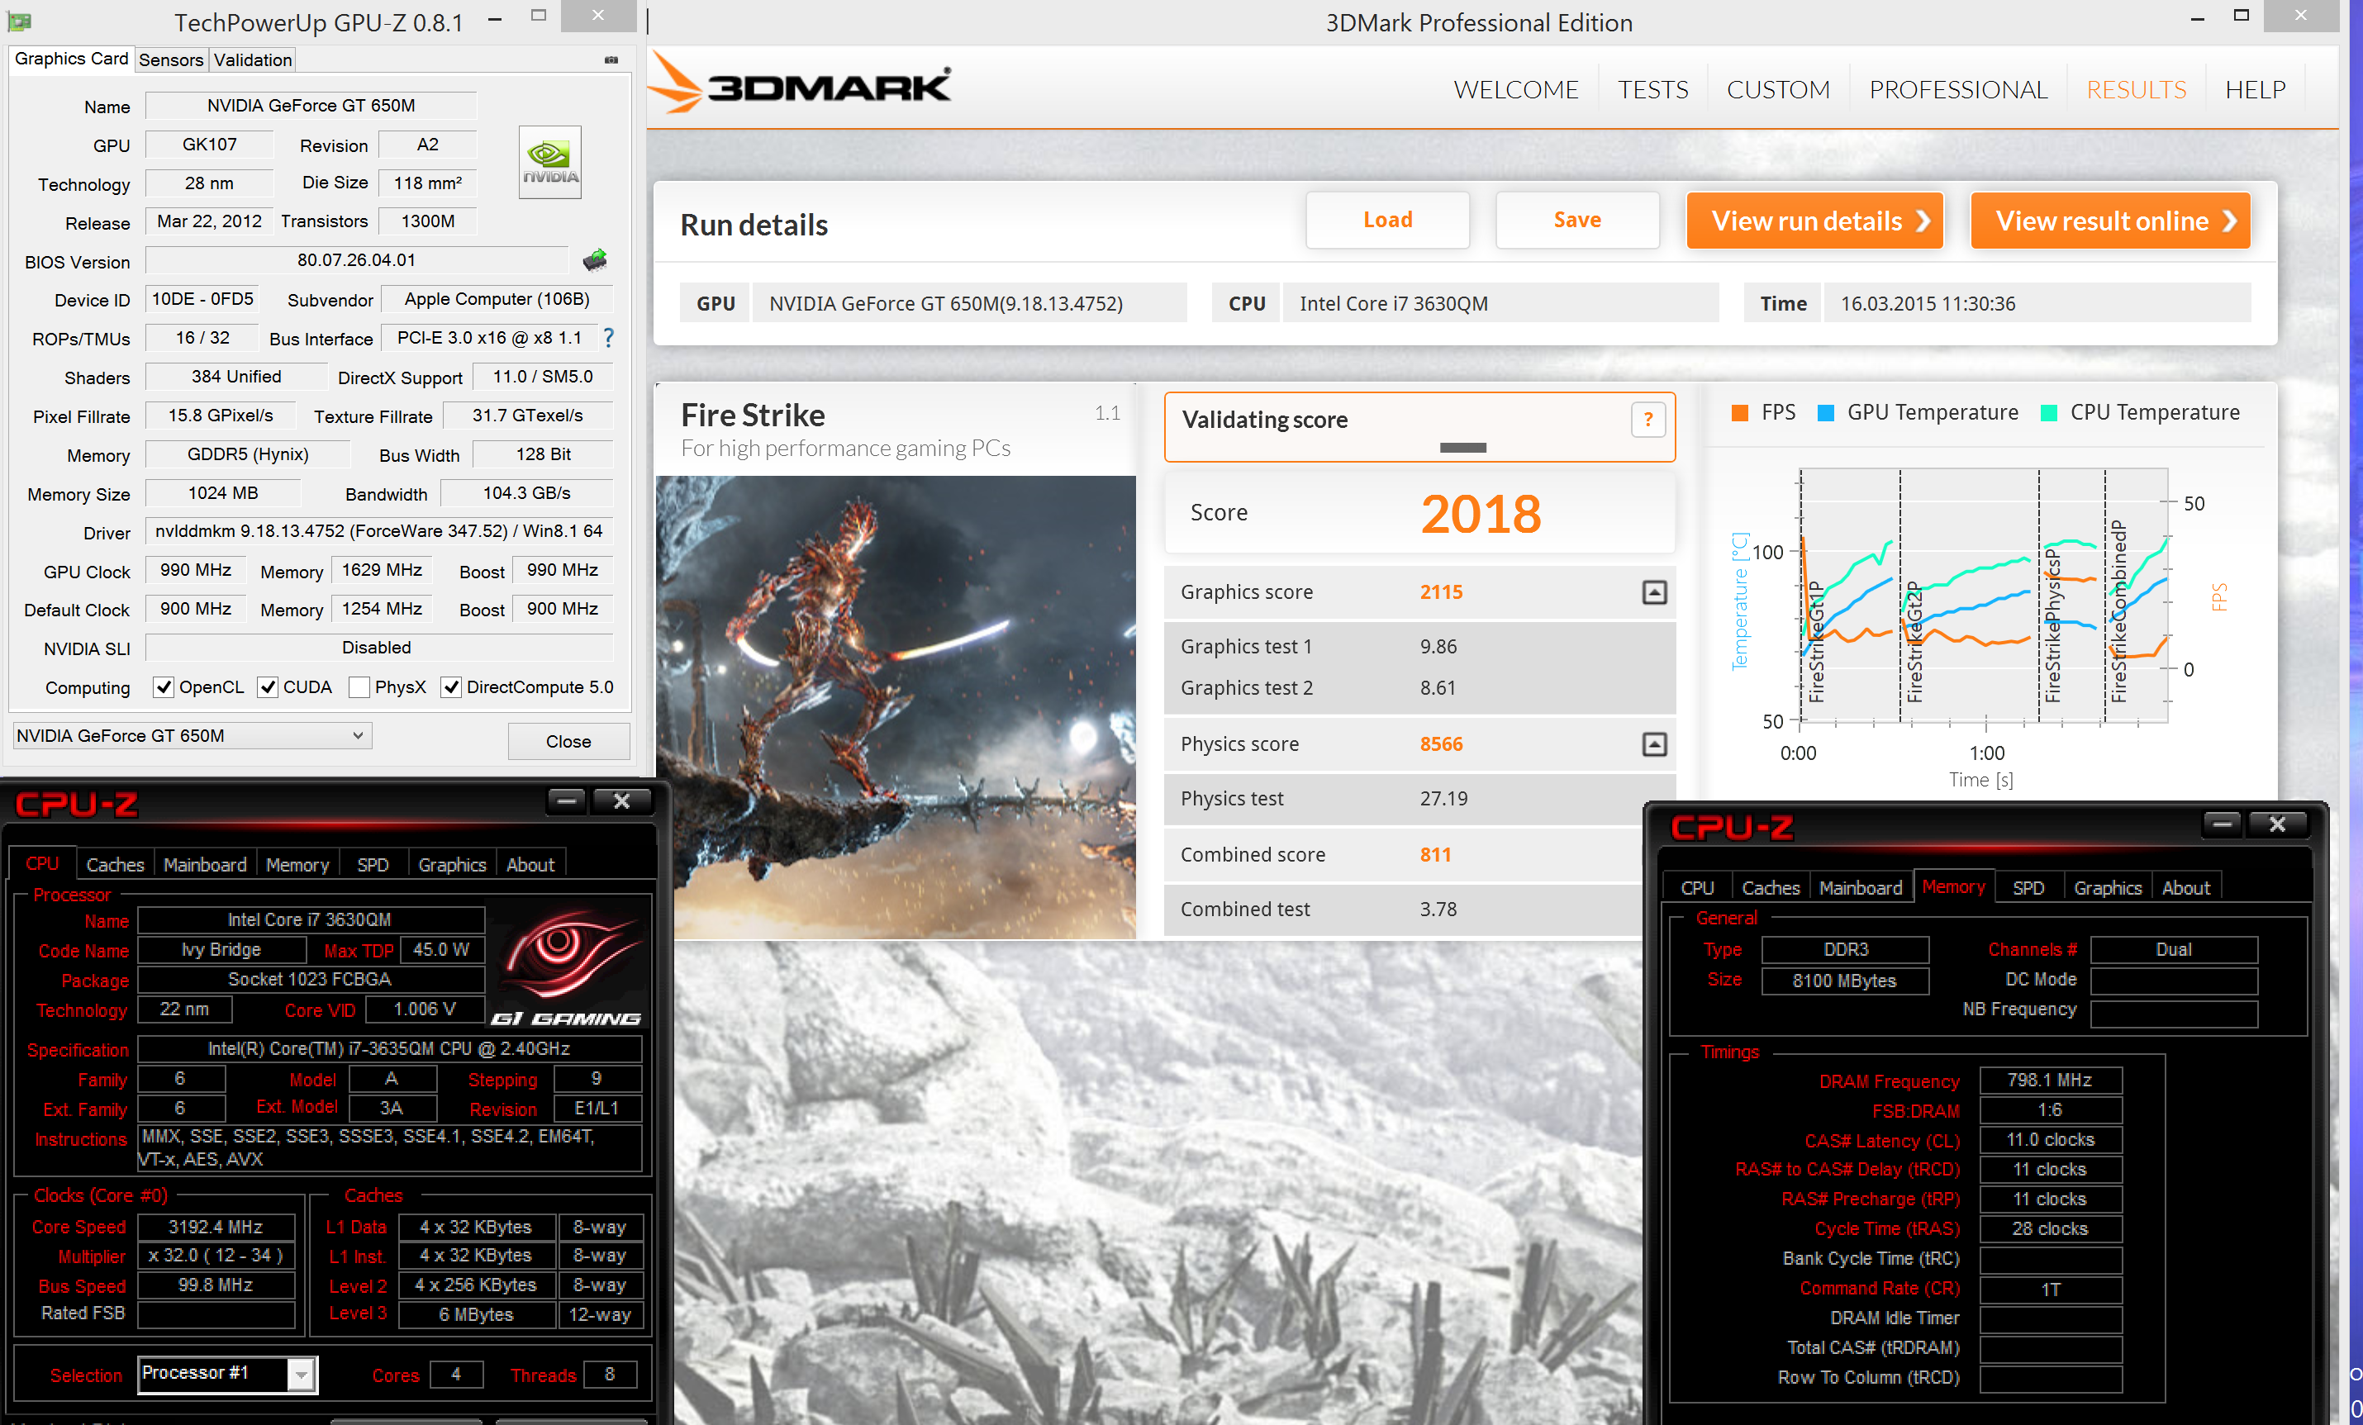Minimize the right CPU-Z Memory window
Screen dimensions: 2363x1425
tap(2222, 824)
